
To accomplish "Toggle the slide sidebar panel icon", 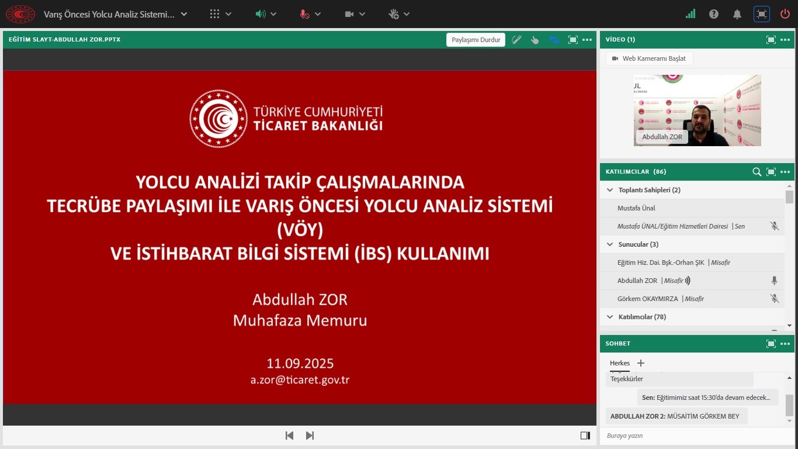I will pyautogui.click(x=585, y=436).
